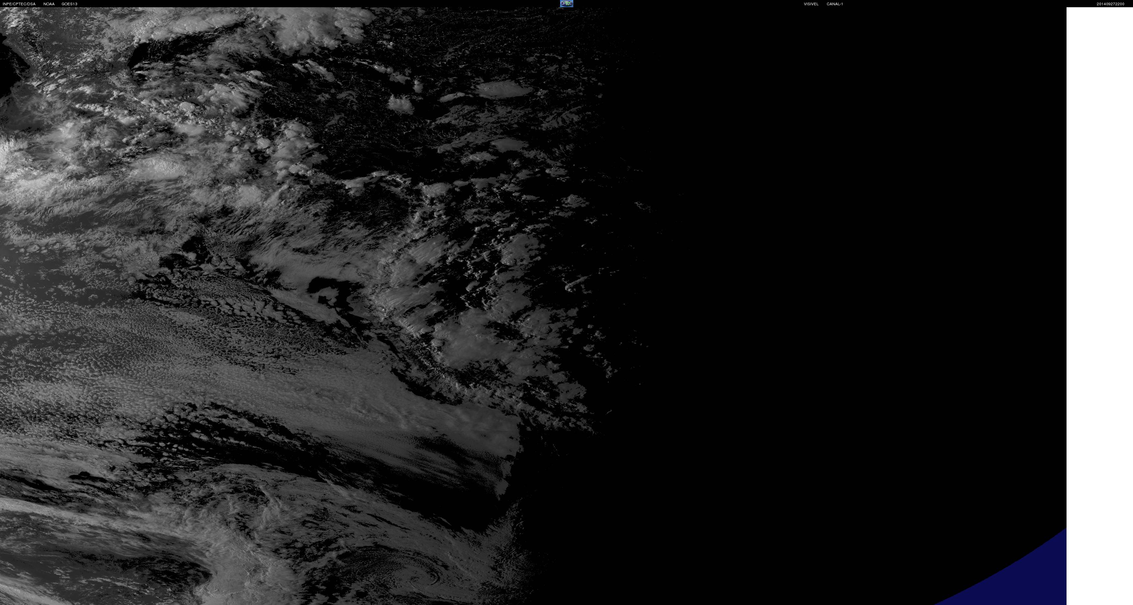Click the NOAA label in header
The height and width of the screenshot is (605, 1133).
pos(49,4)
